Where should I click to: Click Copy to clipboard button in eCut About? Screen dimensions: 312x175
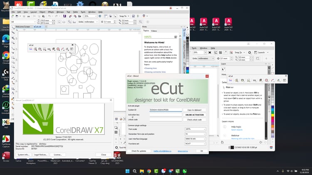(194, 110)
